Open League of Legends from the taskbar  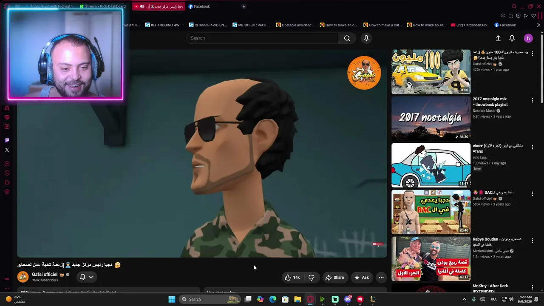point(372,299)
